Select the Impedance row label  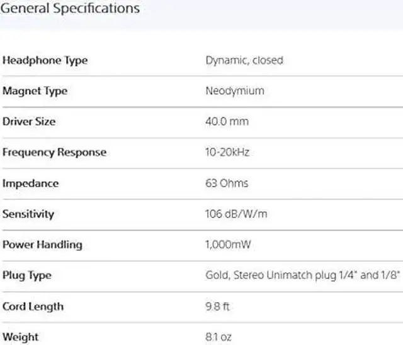(x=30, y=183)
